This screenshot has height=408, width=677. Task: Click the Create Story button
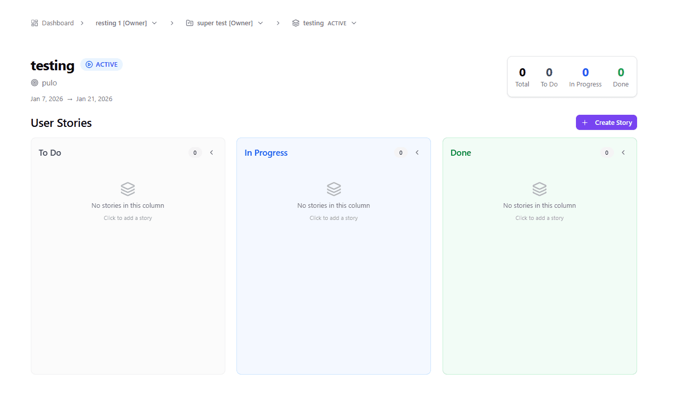(606, 122)
